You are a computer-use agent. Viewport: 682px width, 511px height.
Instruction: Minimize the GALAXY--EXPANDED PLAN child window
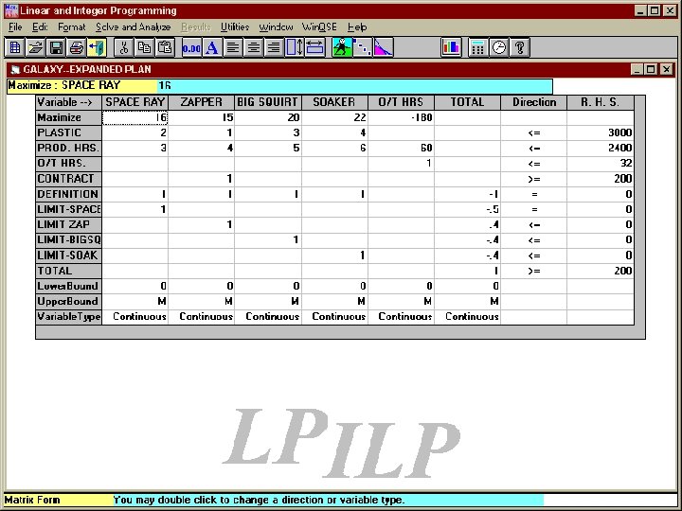(637, 69)
